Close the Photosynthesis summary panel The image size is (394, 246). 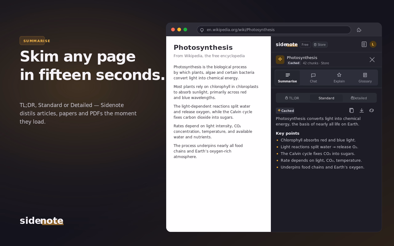(x=372, y=60)
